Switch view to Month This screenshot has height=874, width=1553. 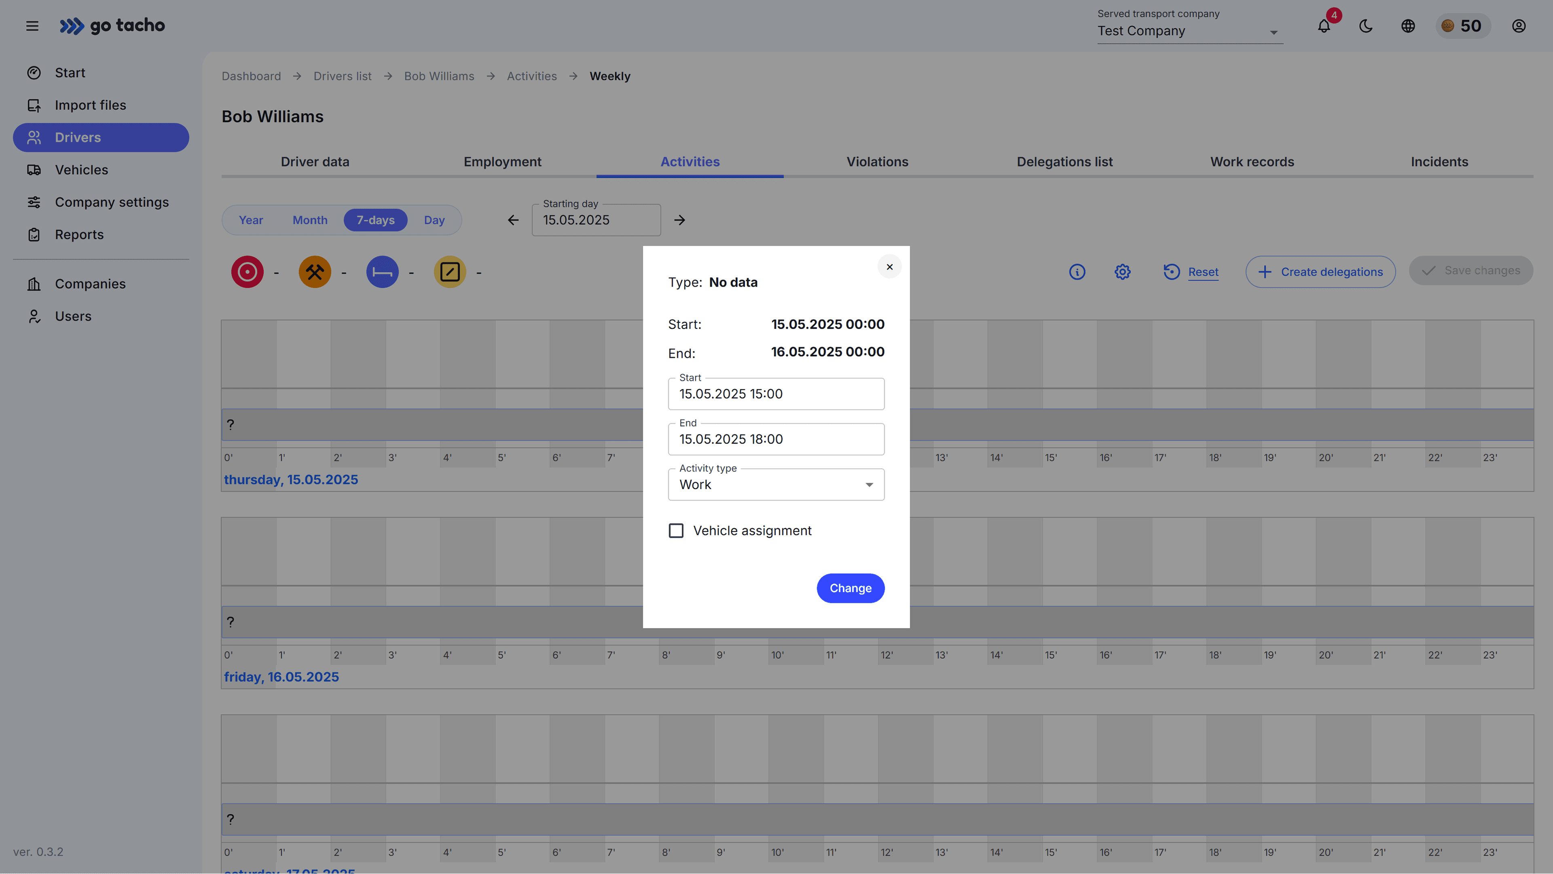(310, 220)
